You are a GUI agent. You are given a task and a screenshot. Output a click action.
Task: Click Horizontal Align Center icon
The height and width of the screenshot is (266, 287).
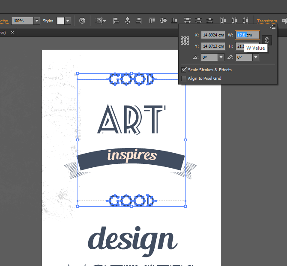(x=128, y=21)
